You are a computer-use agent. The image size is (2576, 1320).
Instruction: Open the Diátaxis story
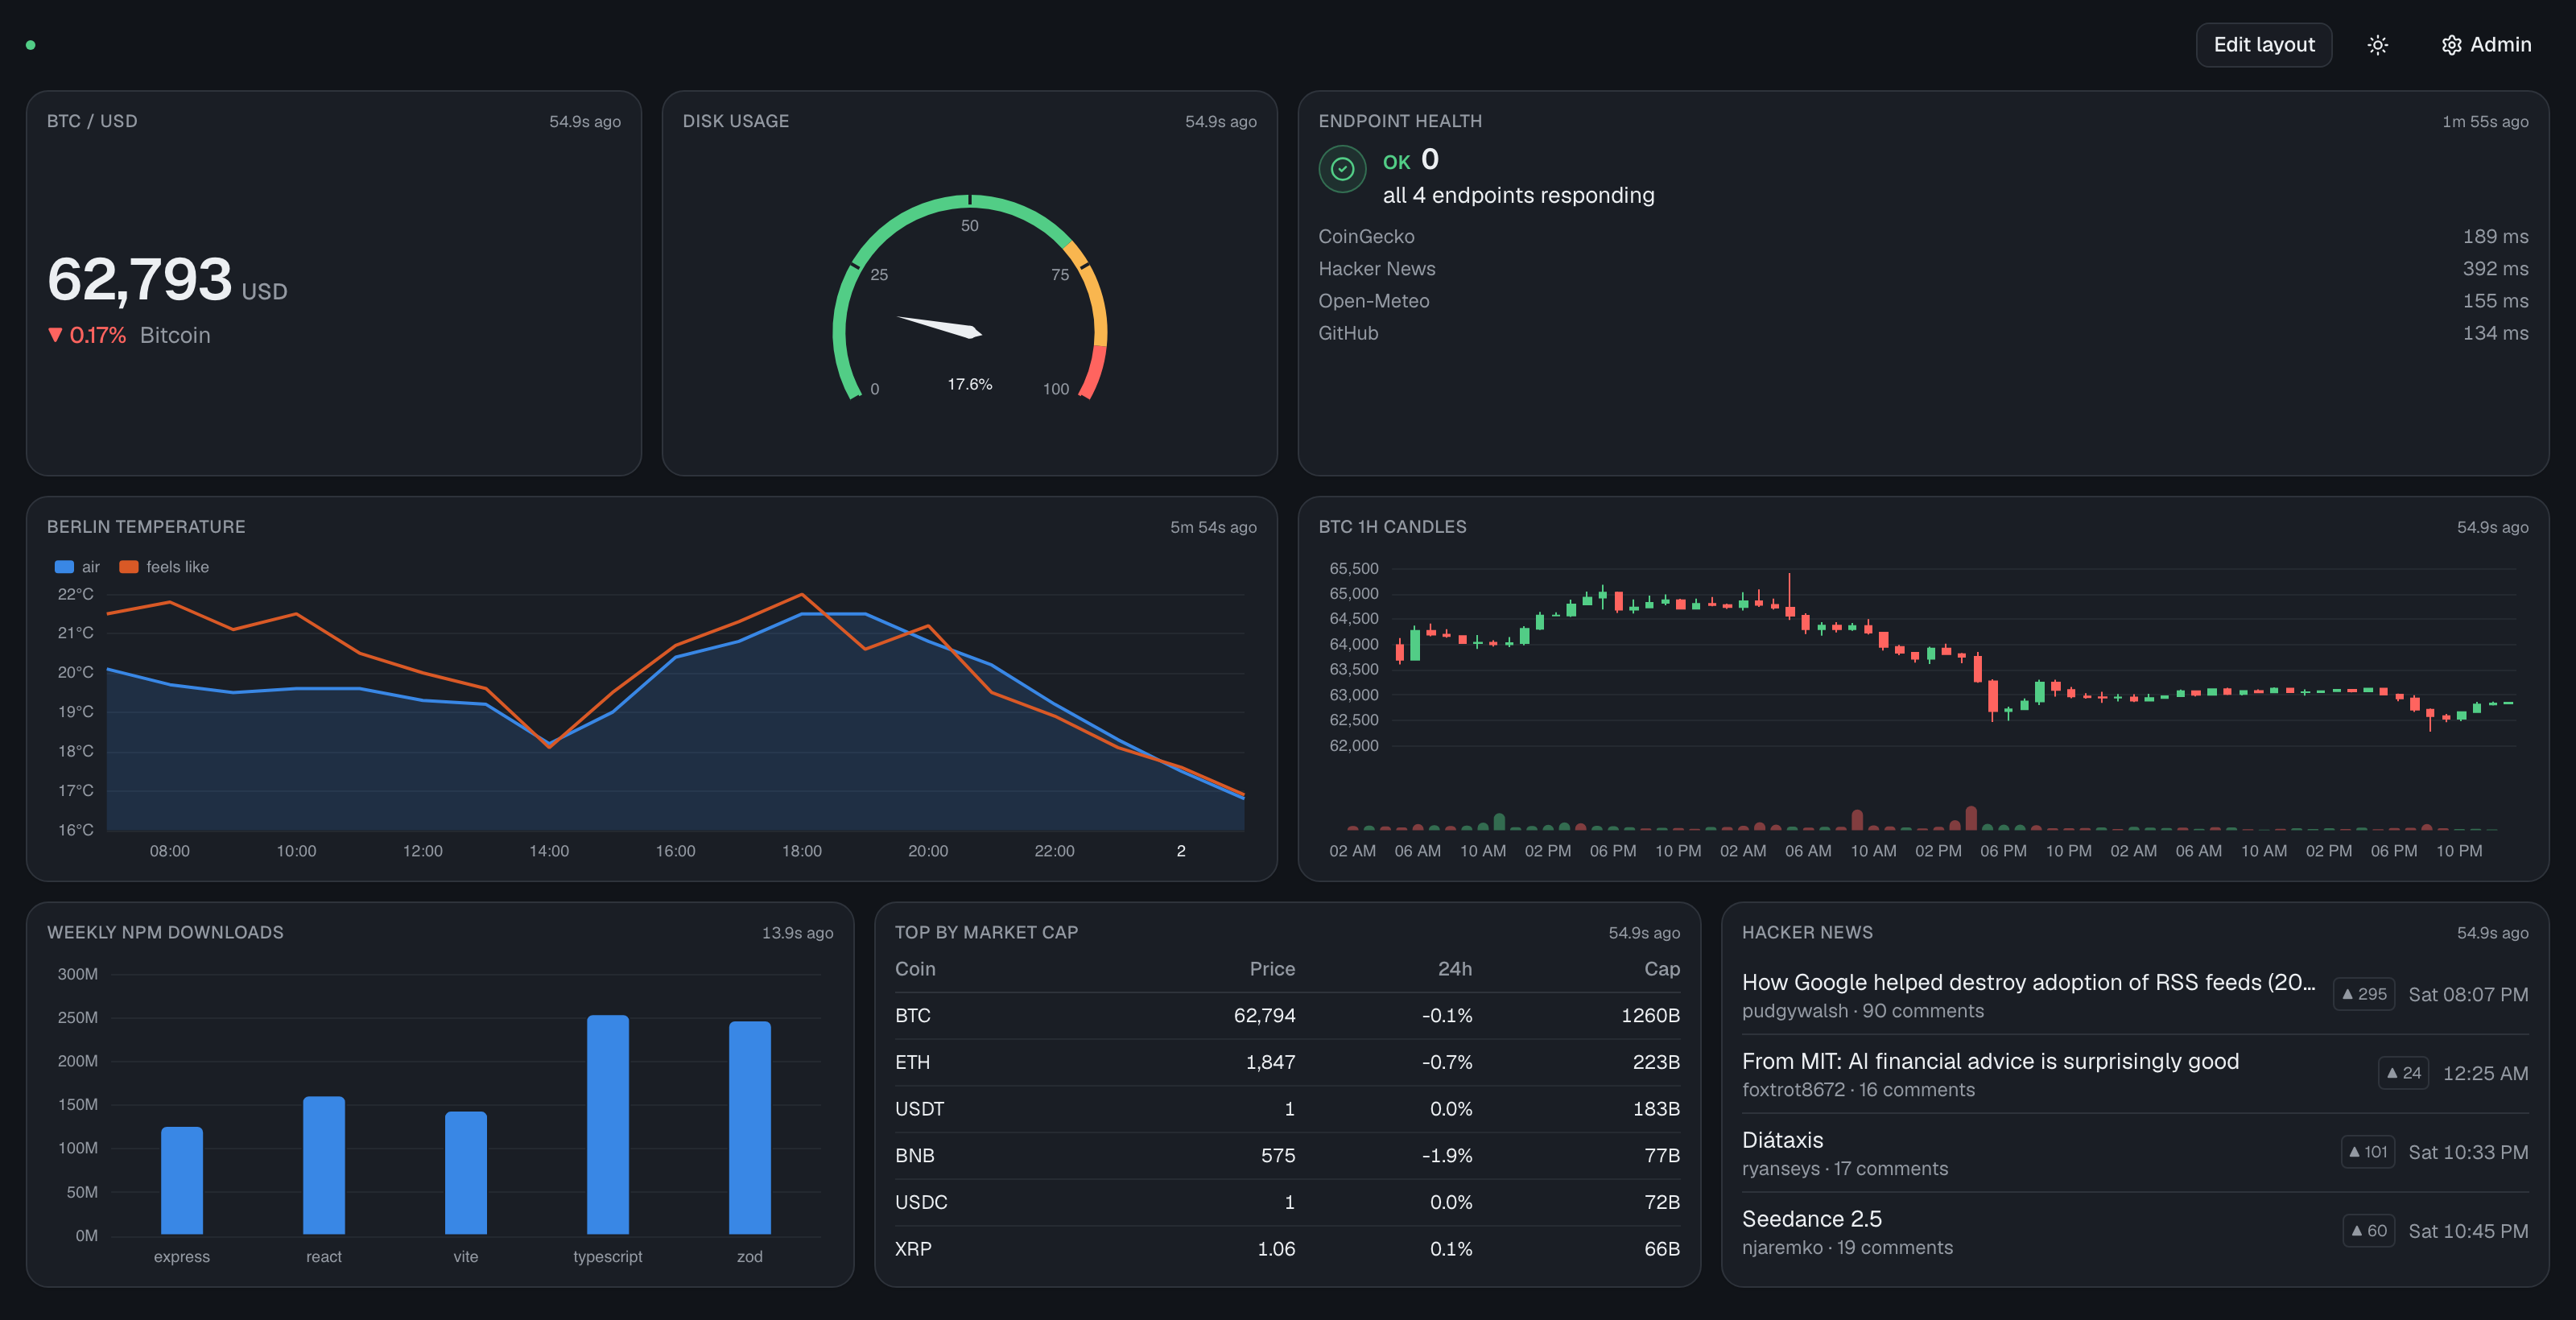tap(1782, 1140)
